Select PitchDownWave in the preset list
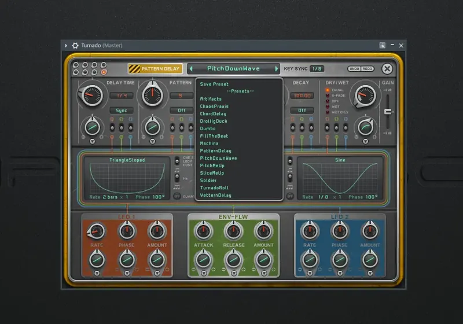463x324 pixels. pyautogui.click(x=218, y=158)
